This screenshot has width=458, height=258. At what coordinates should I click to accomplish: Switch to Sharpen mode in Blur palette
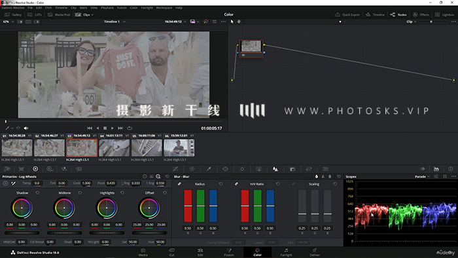point(323,177)
